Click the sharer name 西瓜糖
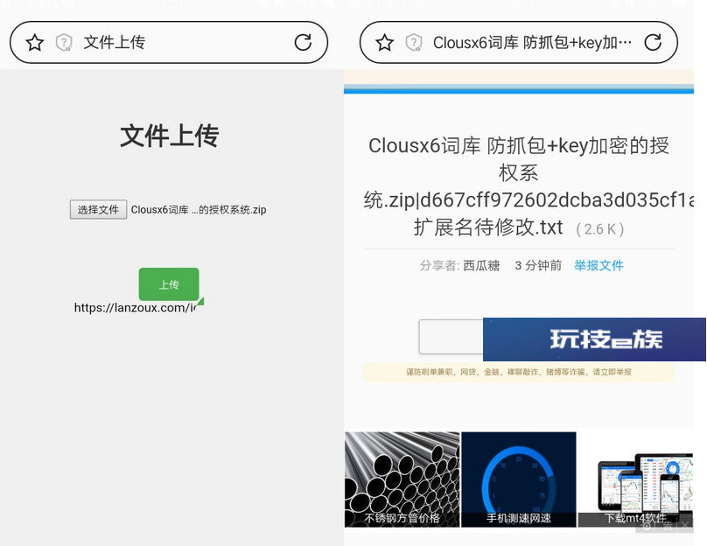This screenshot has height=546, width=707. pyautogui.click(x=481, y=265)
